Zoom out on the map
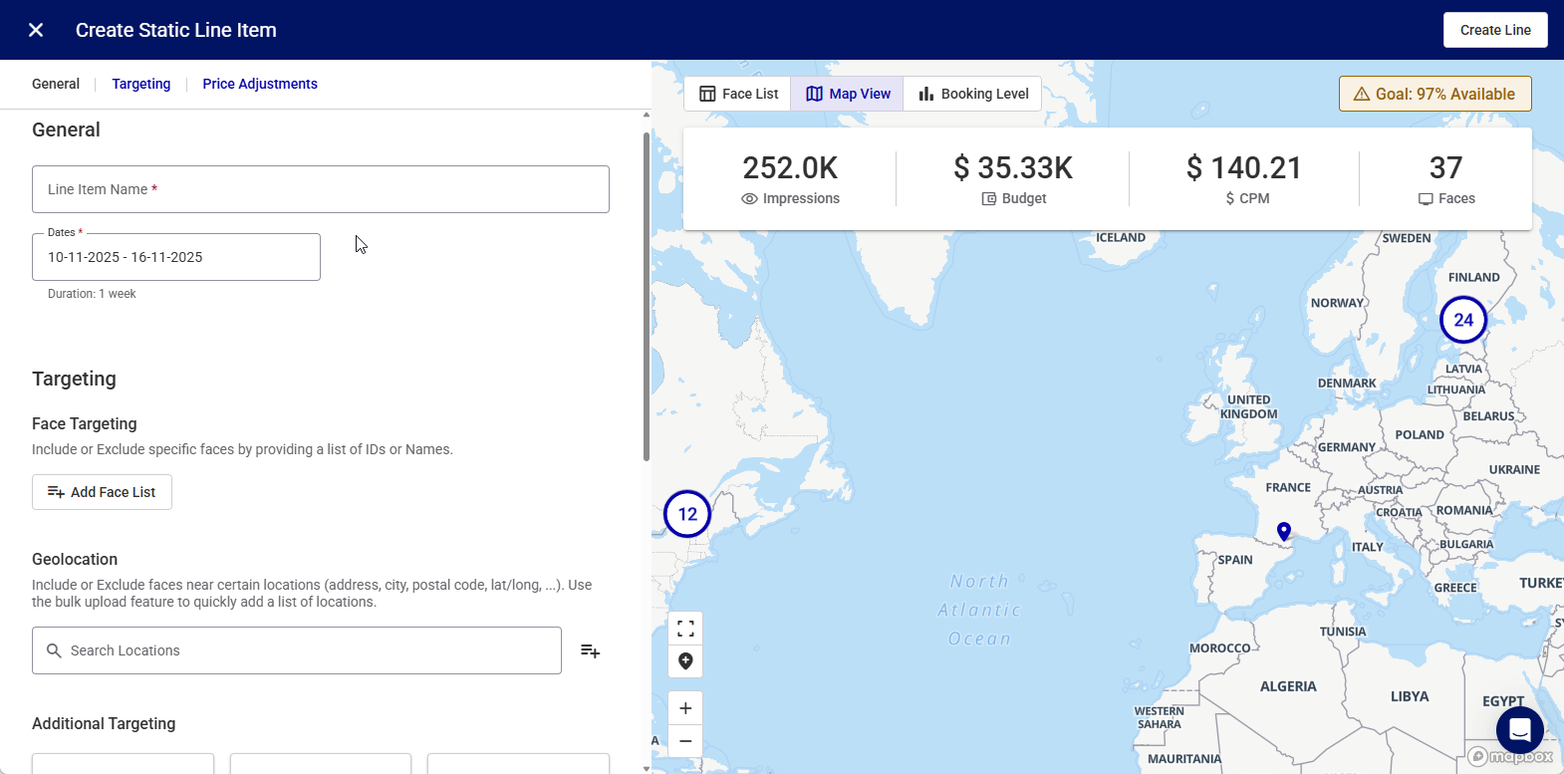 pyautogui.click(x=685, y=741)
